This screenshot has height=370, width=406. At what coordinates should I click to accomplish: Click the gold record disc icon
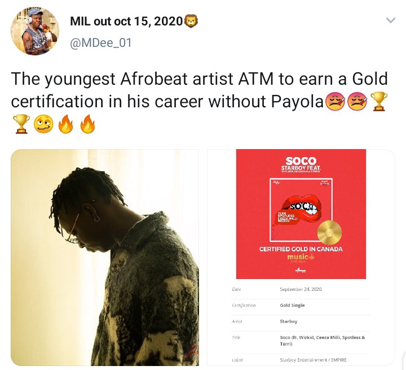coord(329,233)
